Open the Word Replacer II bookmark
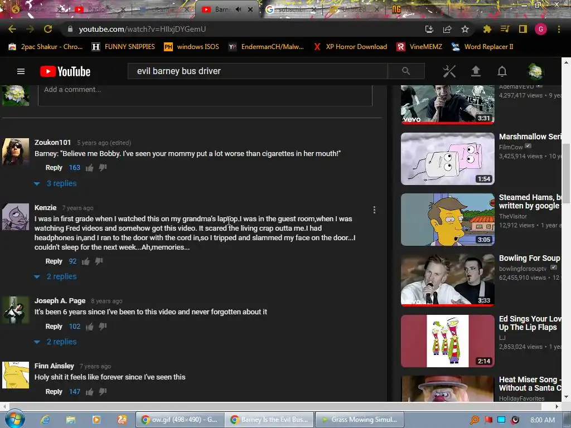The width and height of the screenshot is (571, 428). coord(482,47)
